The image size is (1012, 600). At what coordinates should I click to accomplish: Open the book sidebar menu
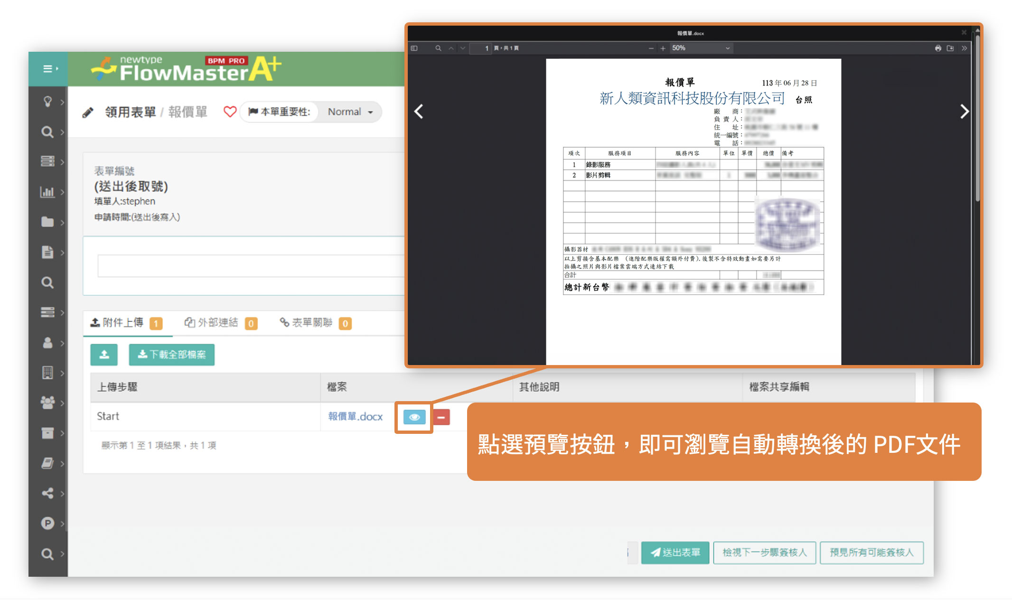pyautogui.click(x=47, y=463)
